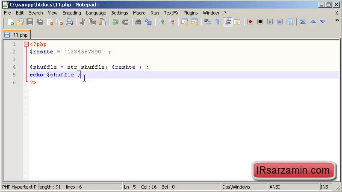342x192 pixels.
Task: Click line number 6 in the margin
Action: pyautogui.click(x=14, y=82)
